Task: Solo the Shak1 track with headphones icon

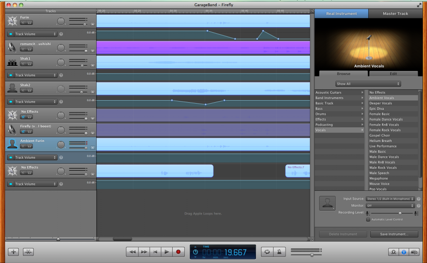Action: pos(30,64)
